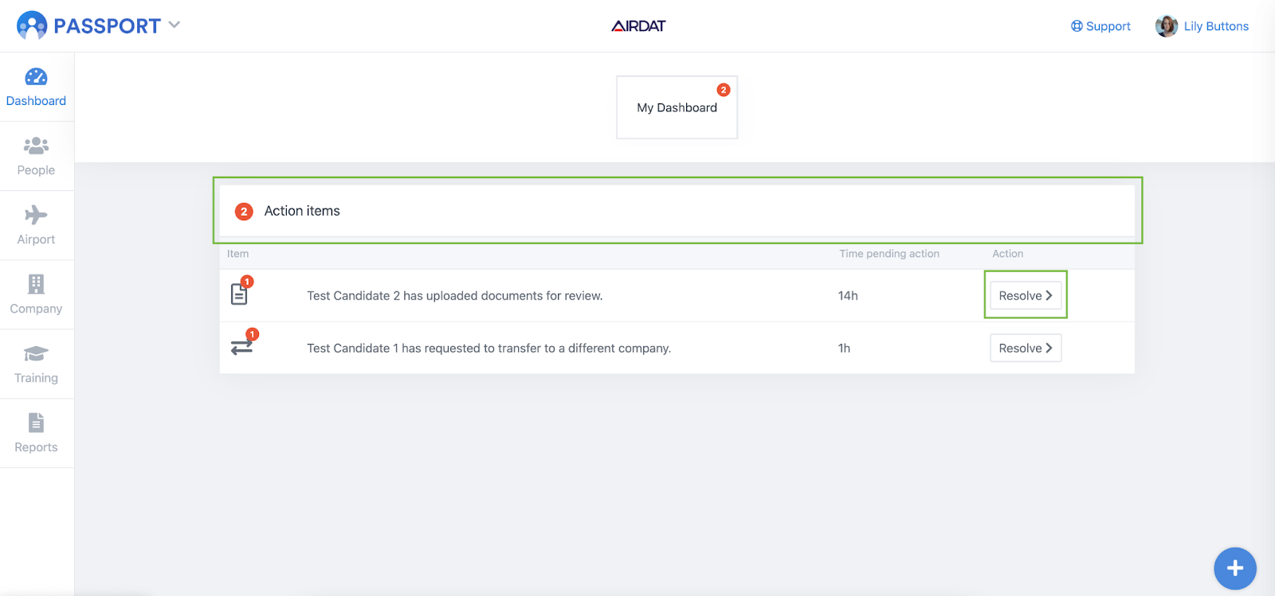Viewport: 1275px width, 596px height.
Task: Open the Dashboard speedometer icon
Action: pos(36,77)
